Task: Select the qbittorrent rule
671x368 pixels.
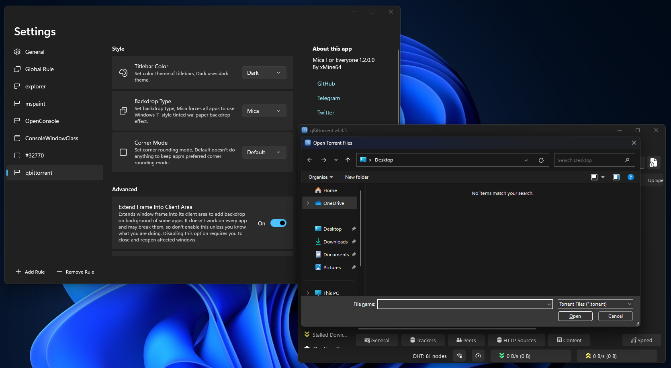Action: click(55, 173)
